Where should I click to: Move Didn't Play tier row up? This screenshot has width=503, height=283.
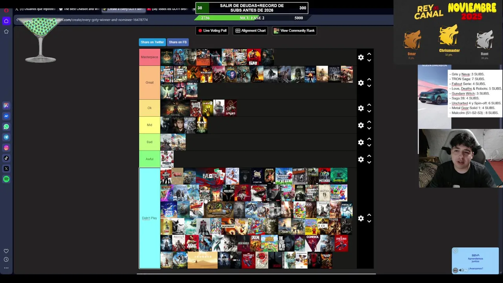coord(369,215)
